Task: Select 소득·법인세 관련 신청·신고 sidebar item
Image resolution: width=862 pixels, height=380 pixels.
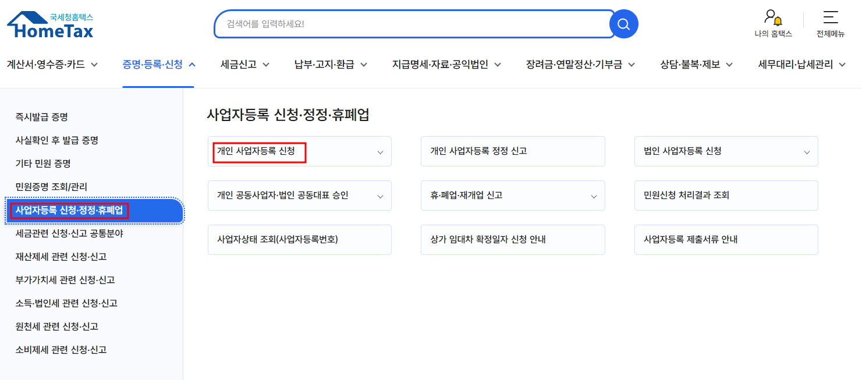Action: click(66, 303)
